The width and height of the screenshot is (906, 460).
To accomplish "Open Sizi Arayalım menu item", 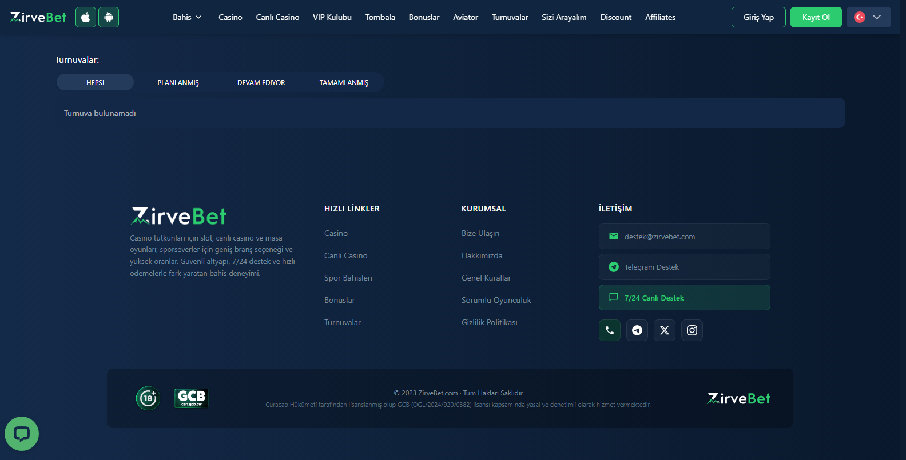I will tap(564, 17).
